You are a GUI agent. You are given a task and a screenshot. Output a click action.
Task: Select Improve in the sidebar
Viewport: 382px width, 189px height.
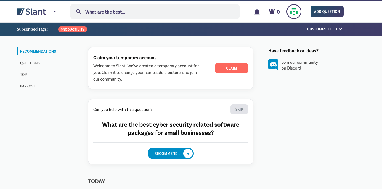coord(28,86)
